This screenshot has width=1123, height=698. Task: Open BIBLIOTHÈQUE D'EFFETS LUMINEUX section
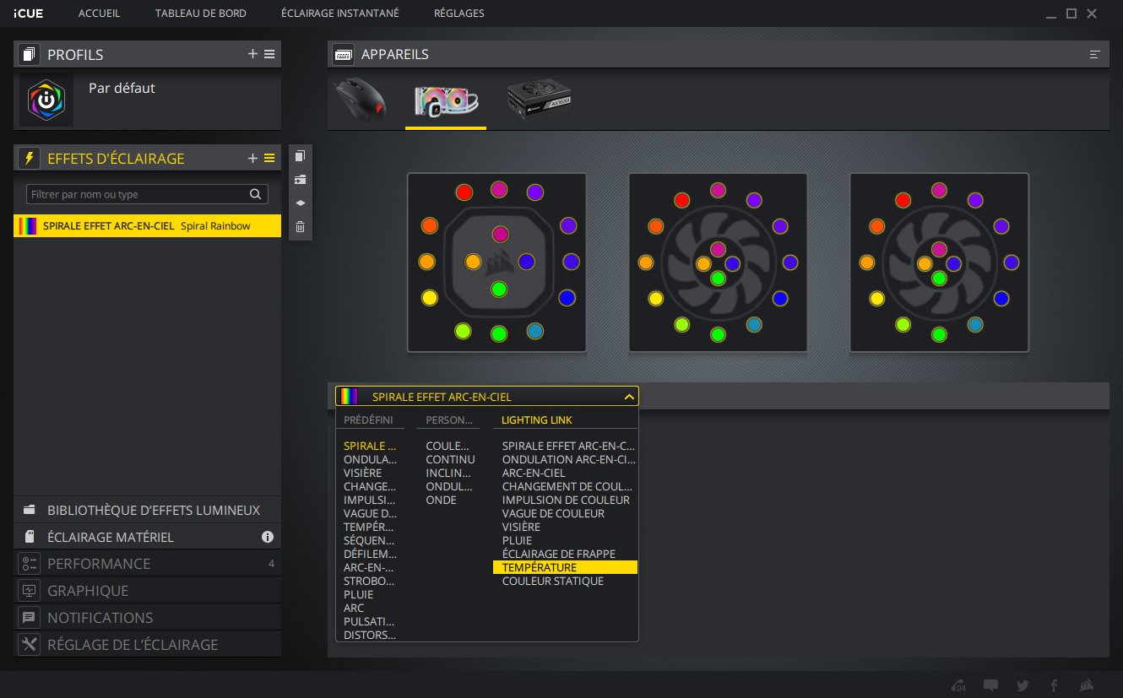(148, 510)
